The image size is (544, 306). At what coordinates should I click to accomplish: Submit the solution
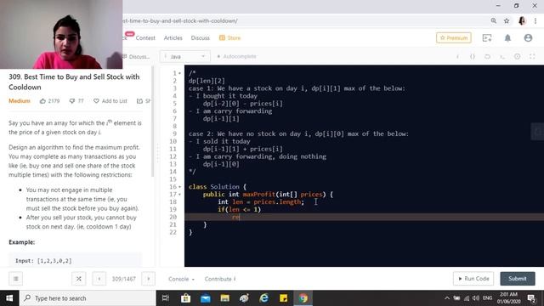(x=518, y=279)
